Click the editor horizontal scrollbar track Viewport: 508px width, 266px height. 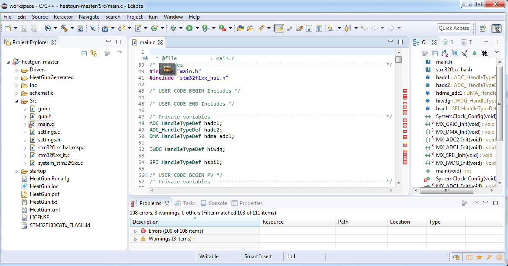[271, 190]
